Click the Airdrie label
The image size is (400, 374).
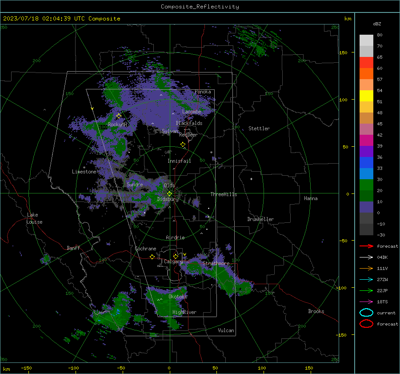pyautogui.click(x=175, y=237)
